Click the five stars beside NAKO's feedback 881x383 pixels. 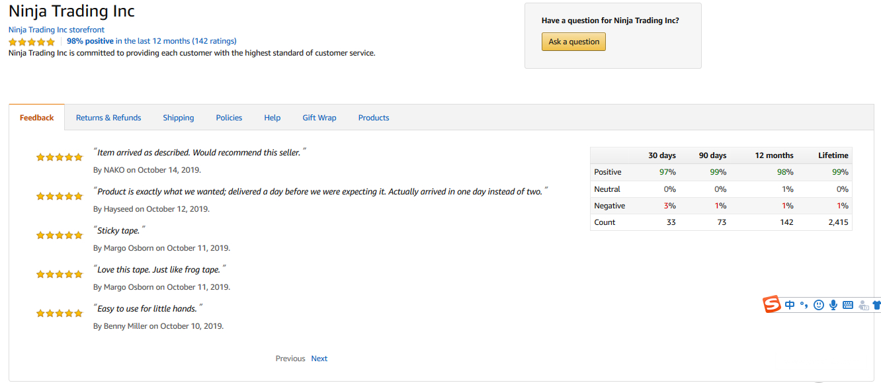60,157
